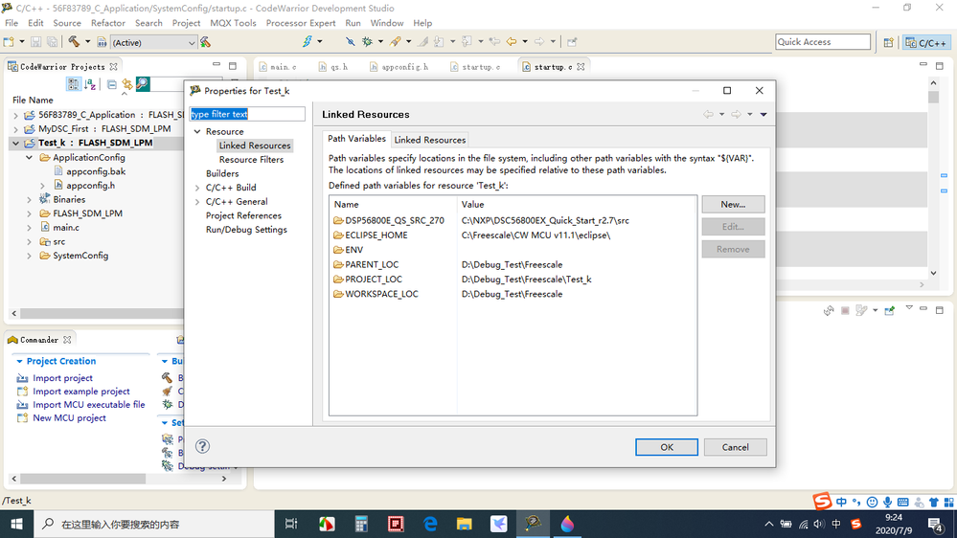Open the Active build configuration dropdown
The image size is (957, 538).
191,43
